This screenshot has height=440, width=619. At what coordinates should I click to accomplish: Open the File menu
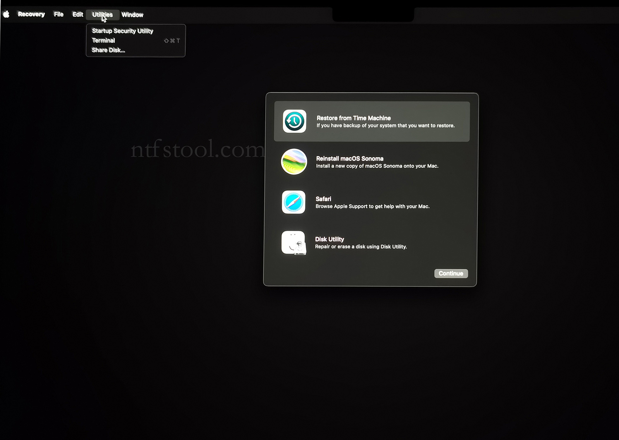58,15
